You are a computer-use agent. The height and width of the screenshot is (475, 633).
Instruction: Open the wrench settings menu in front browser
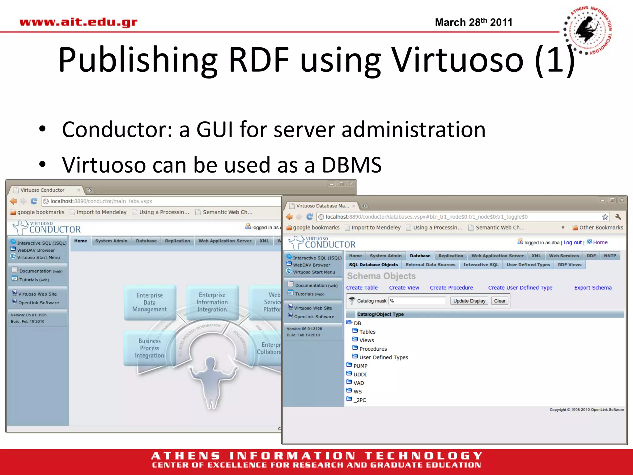[618, 217]
